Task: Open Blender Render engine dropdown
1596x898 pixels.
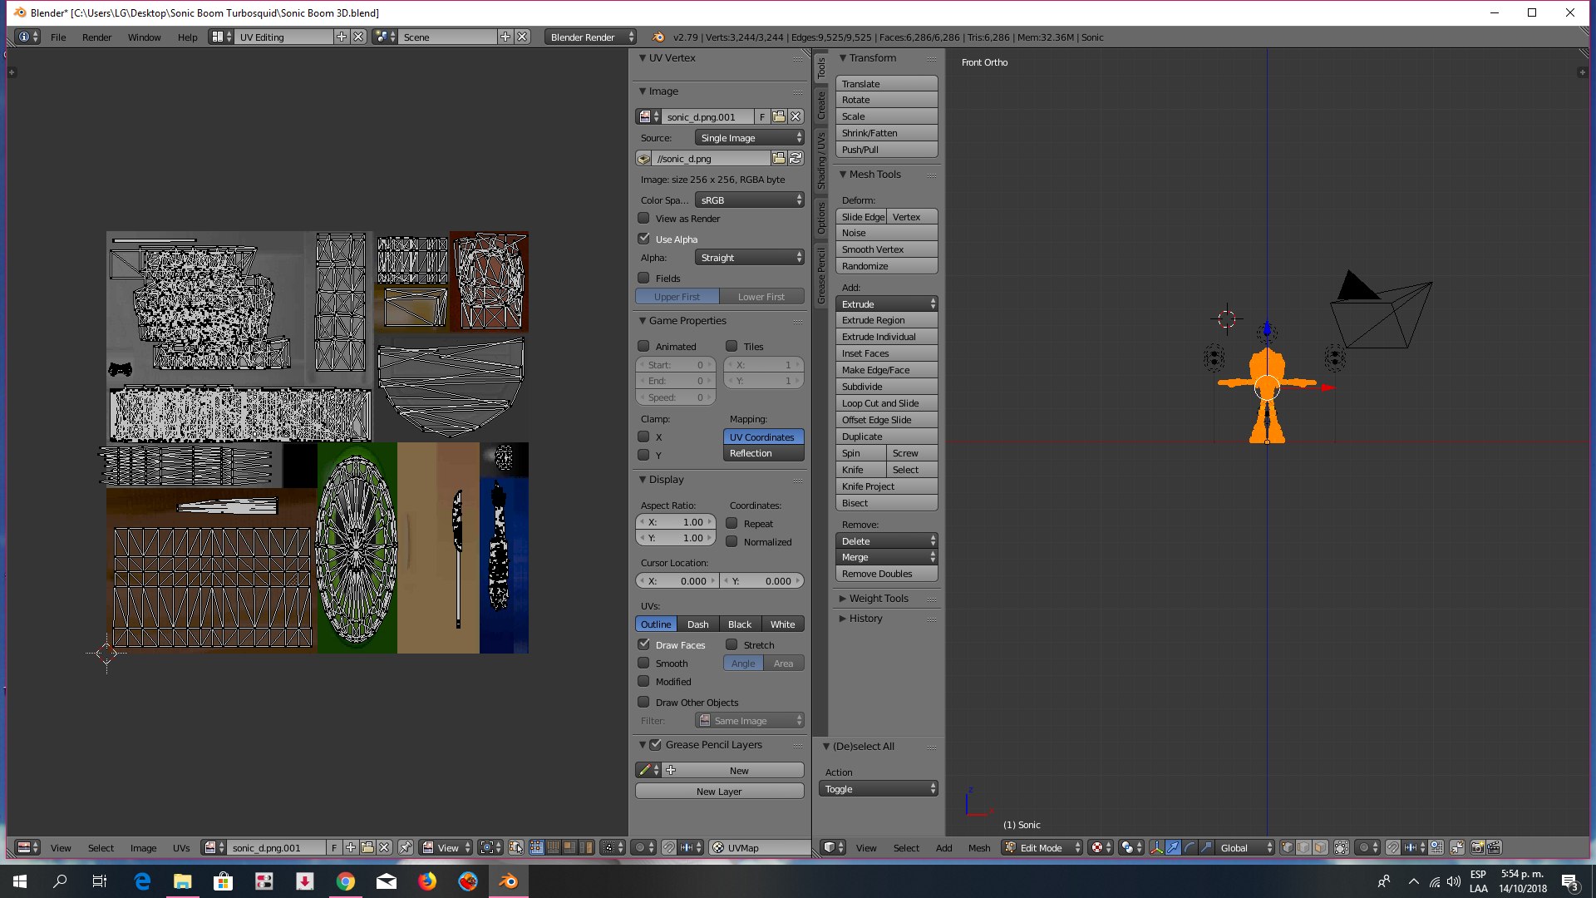Action: pos(591,37)
